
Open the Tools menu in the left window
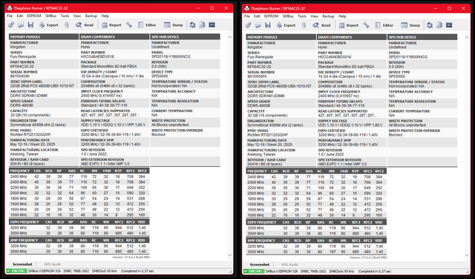65,16
